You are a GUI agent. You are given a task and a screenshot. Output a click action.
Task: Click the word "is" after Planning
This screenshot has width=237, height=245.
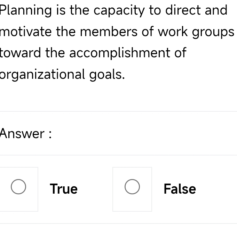(61, 10)
